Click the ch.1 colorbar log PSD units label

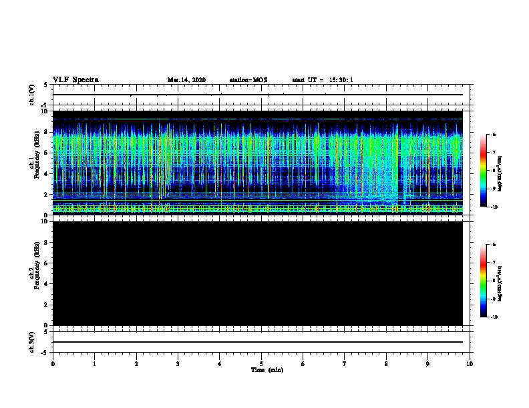[x=500, y=174]
